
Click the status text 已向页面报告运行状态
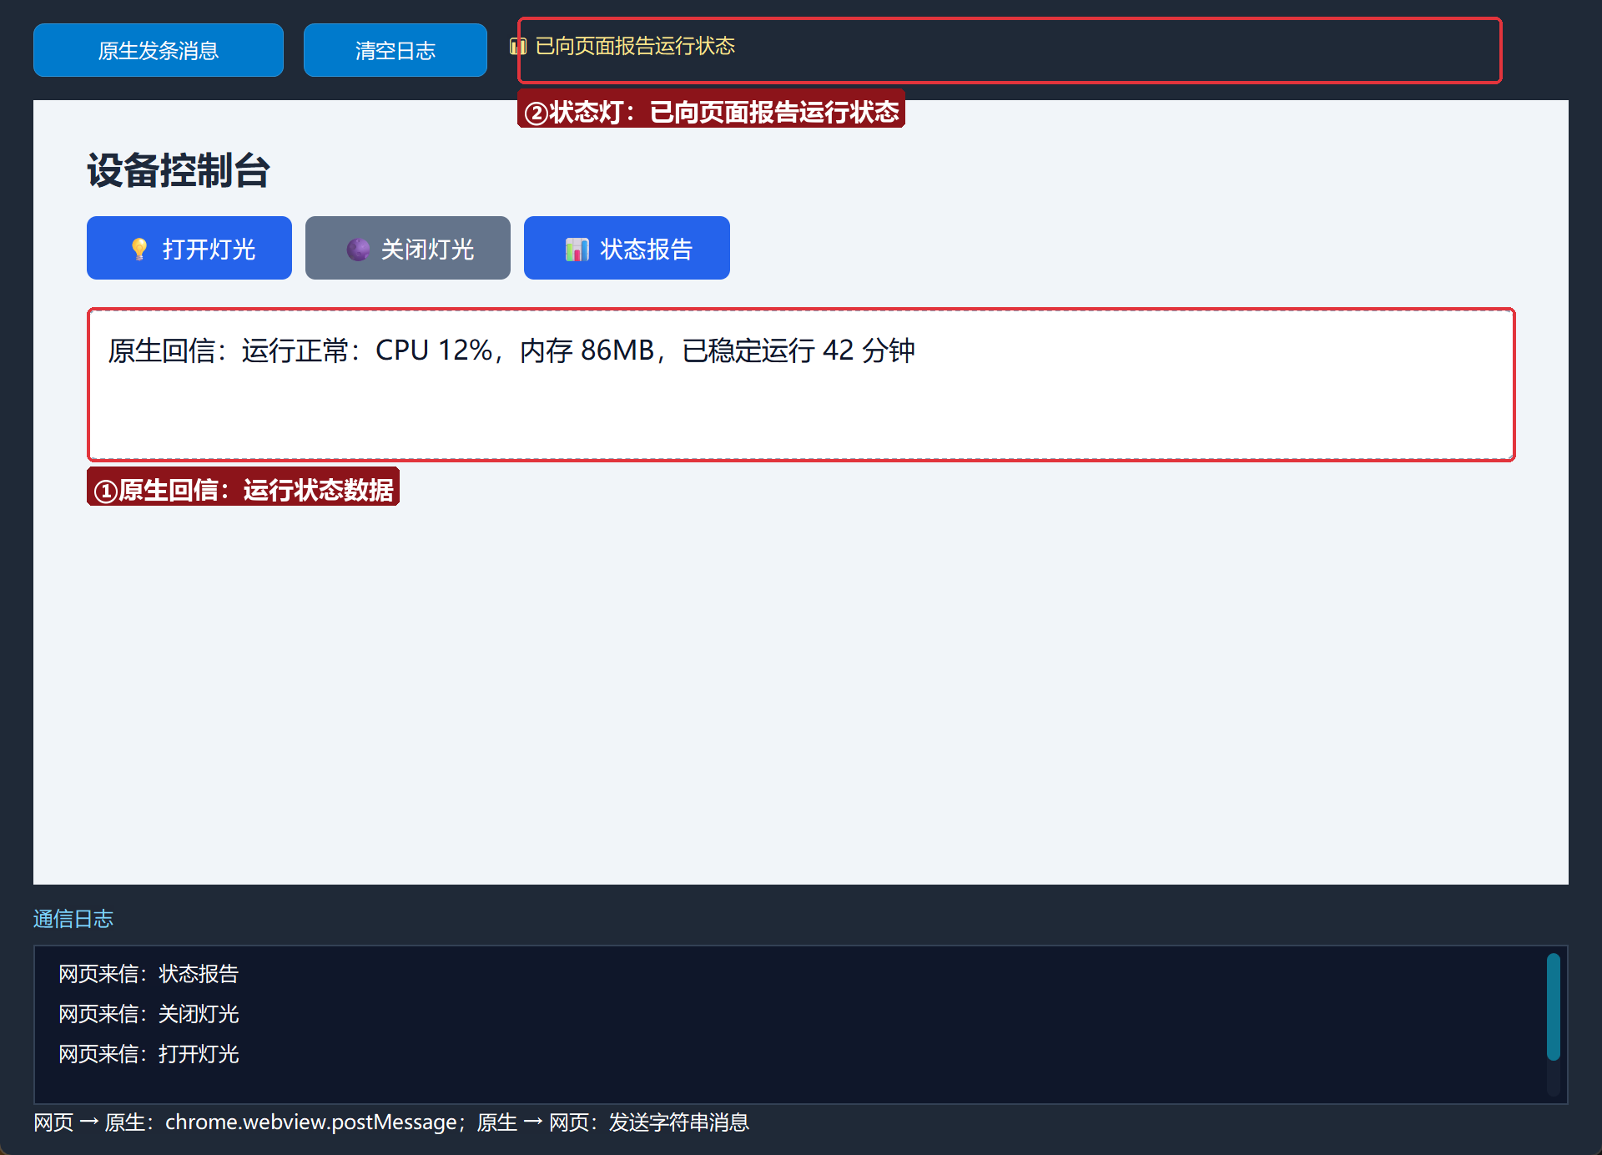pyautogui.click(x=635, y=46)
